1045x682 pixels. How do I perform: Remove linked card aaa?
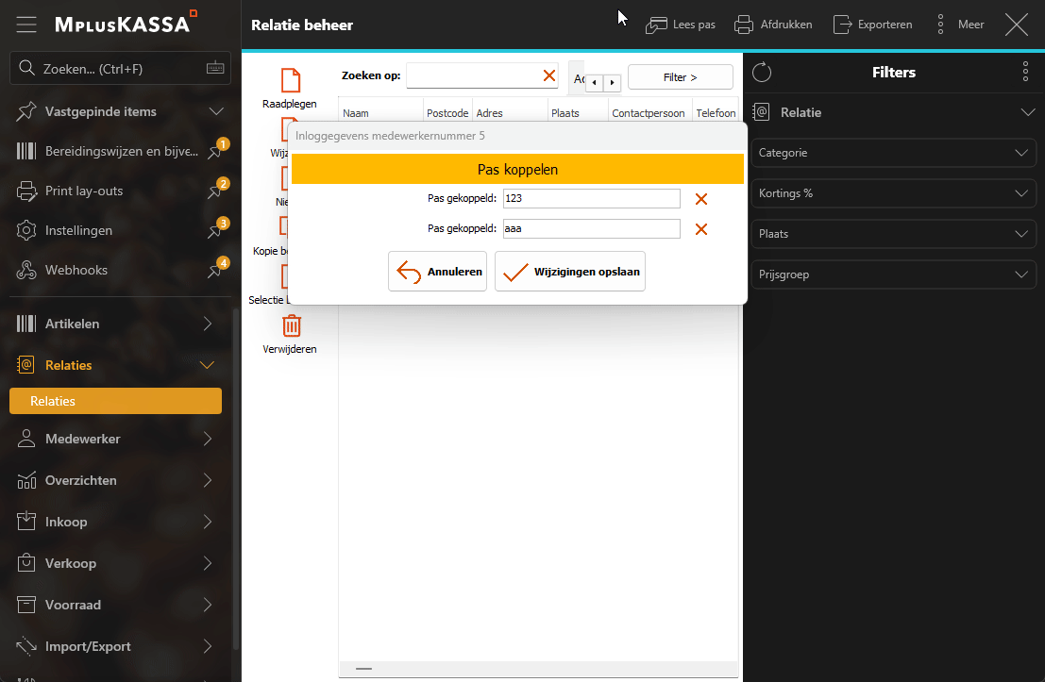[x=701, y=229]
